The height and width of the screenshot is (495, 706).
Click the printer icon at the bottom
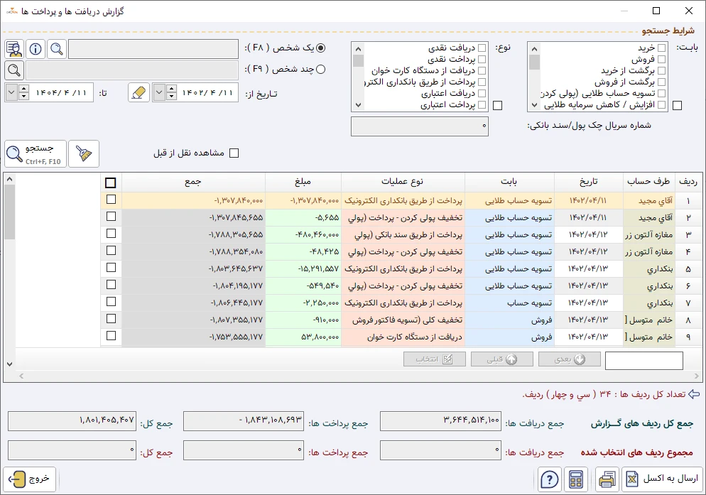(x=607, y=479)
